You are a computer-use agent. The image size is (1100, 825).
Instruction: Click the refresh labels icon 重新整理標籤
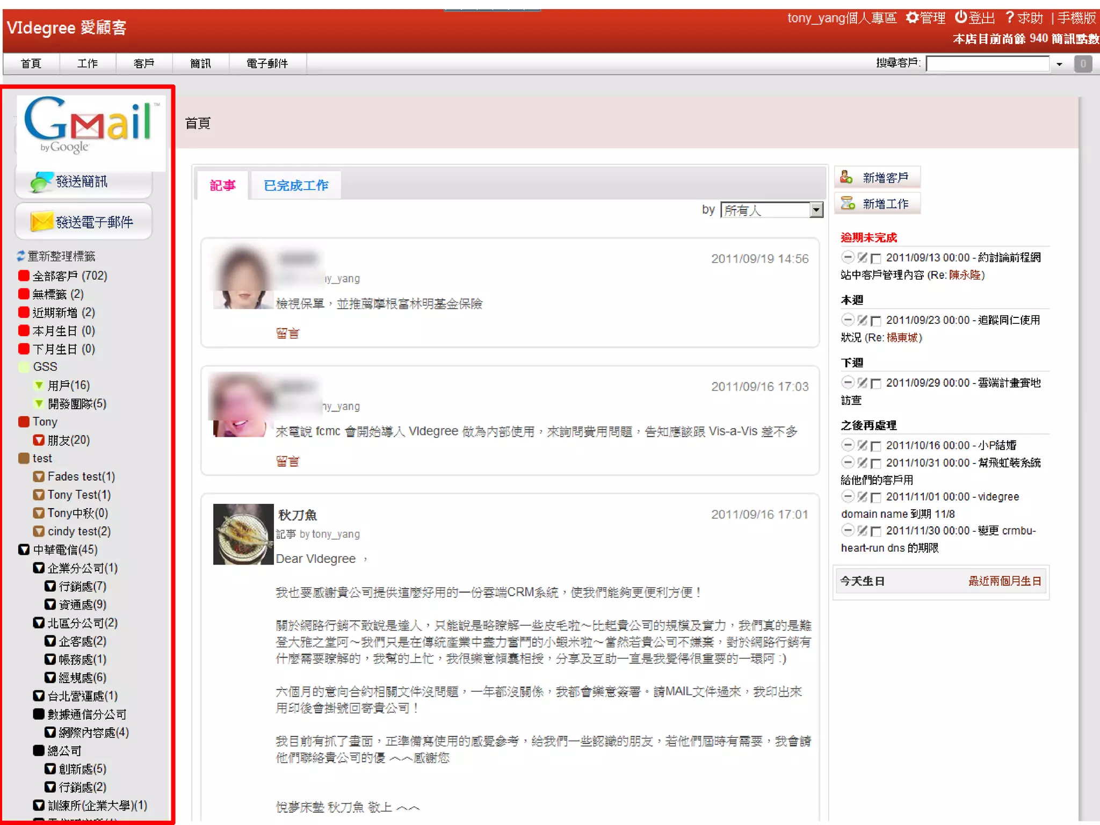coord(21,256)
